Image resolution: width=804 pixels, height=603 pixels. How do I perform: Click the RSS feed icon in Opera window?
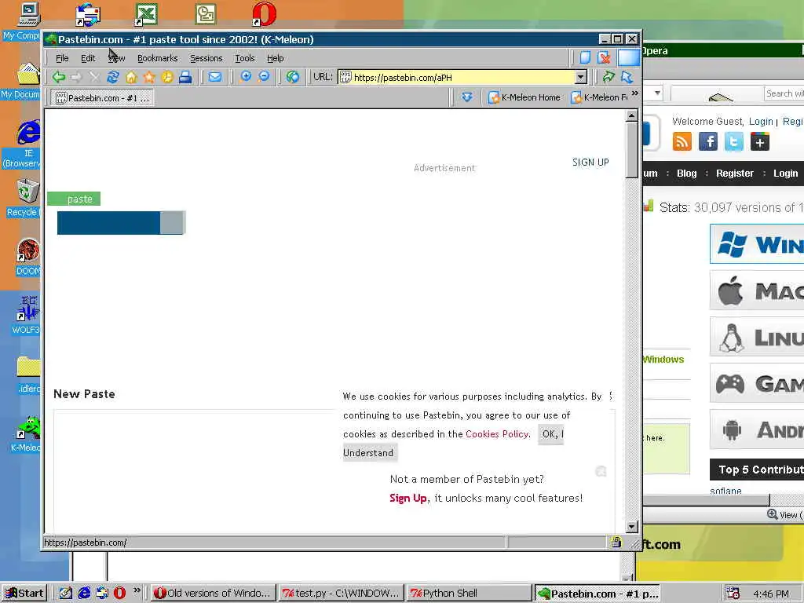coord(682,141)
